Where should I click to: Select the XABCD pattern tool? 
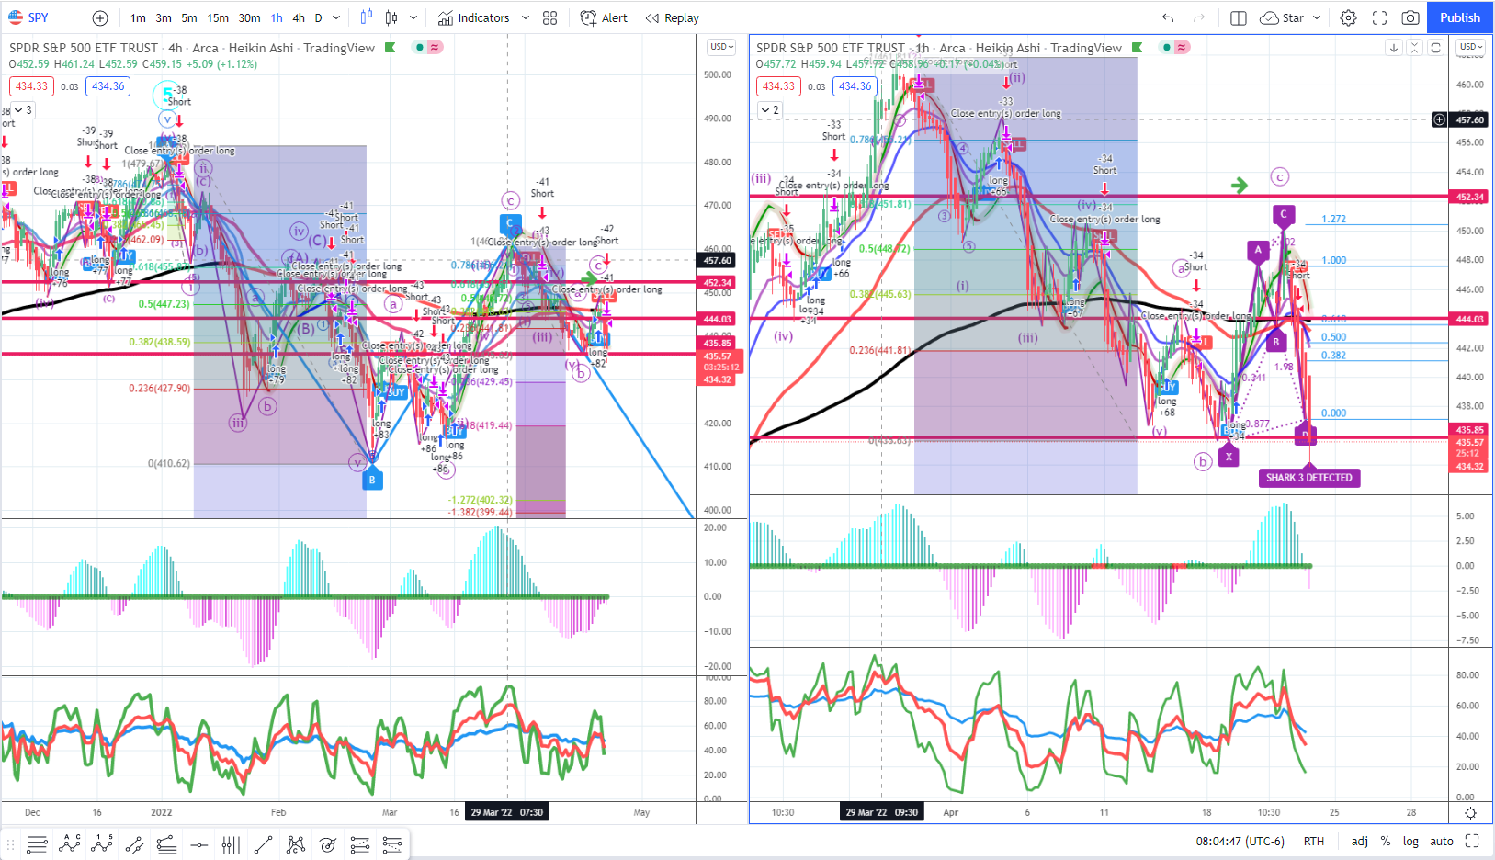pyautogui.click(x=295, y=843)
